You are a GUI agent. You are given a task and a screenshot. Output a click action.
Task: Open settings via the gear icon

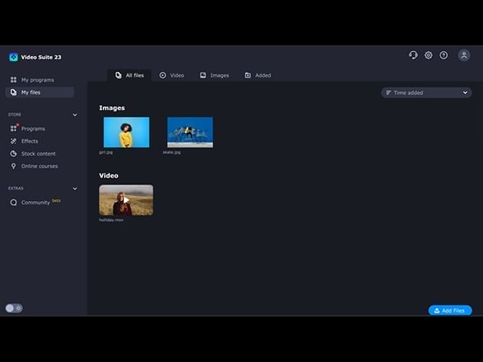tap(429, 55)
